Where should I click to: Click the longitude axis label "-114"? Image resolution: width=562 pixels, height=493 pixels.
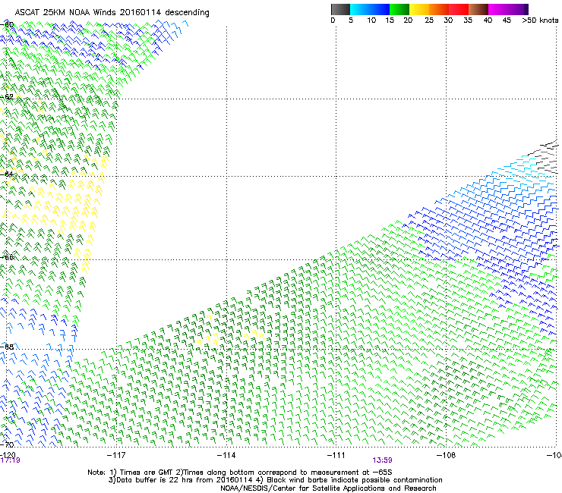click(226, 455)
